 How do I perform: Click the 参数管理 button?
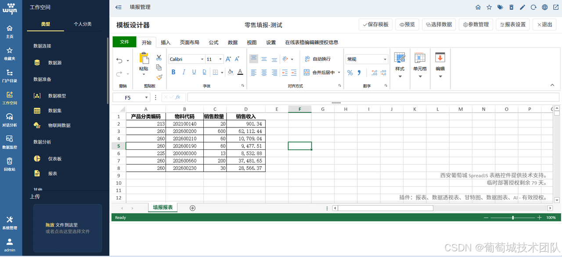(x=476, y=25)
